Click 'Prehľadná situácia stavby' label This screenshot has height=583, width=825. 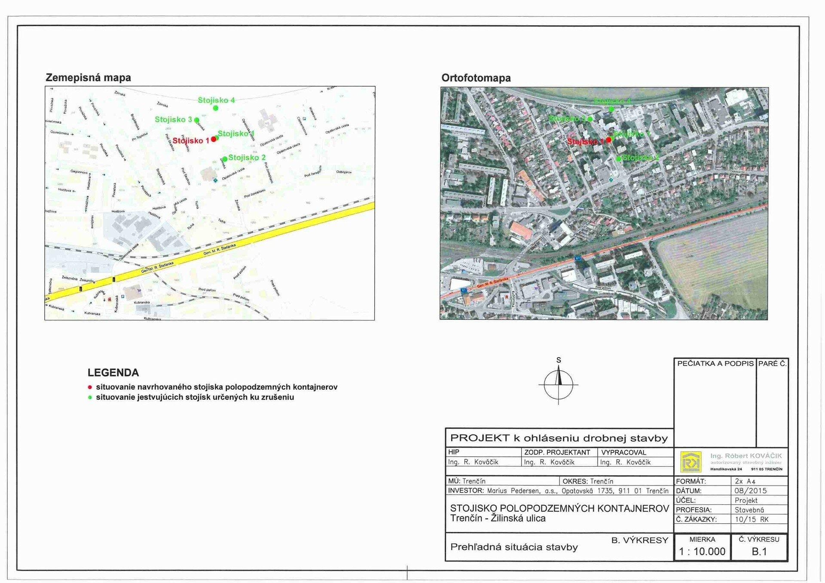tap(514, 547)
